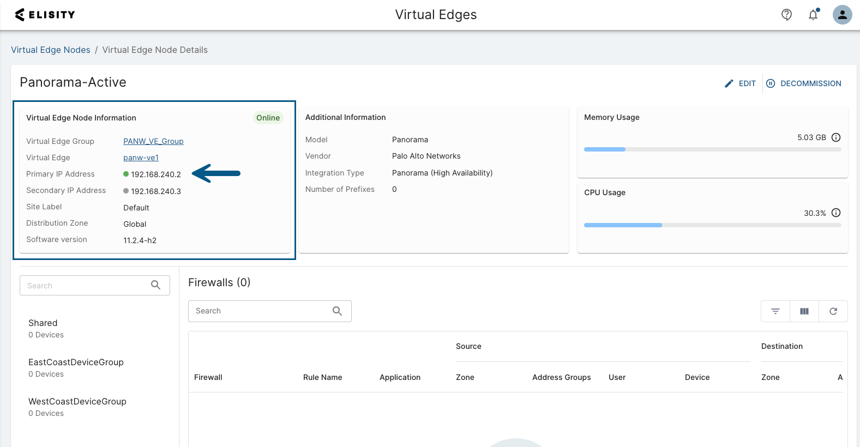Click the Source Zone column header
This screenshot has height=447, width=860.
click(465, 377)
